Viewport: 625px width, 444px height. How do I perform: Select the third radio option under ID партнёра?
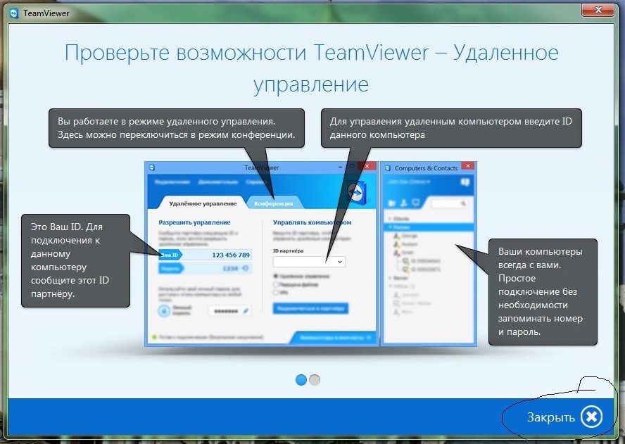pyautogui.click(x=275, y=293)
